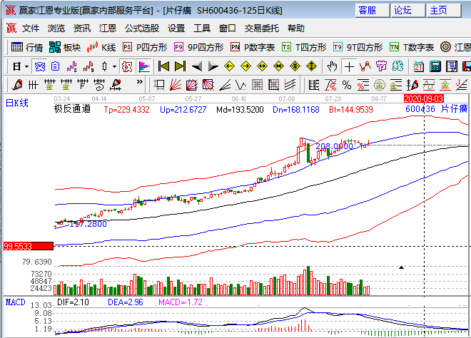Open the 9T四方形 tool
The image size is (471, 338).
[358, 48]
